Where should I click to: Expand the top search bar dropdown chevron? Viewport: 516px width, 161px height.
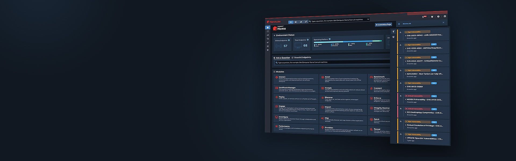pyautogui.click(x=368, y=19)
